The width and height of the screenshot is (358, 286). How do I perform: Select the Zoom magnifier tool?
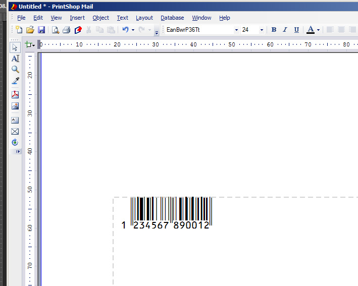(15, 69)
